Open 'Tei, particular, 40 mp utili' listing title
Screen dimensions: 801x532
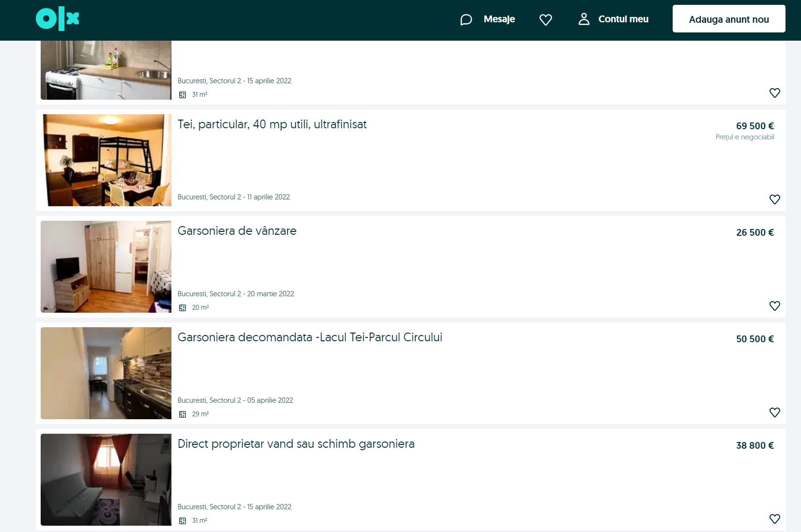pos(272,124)
